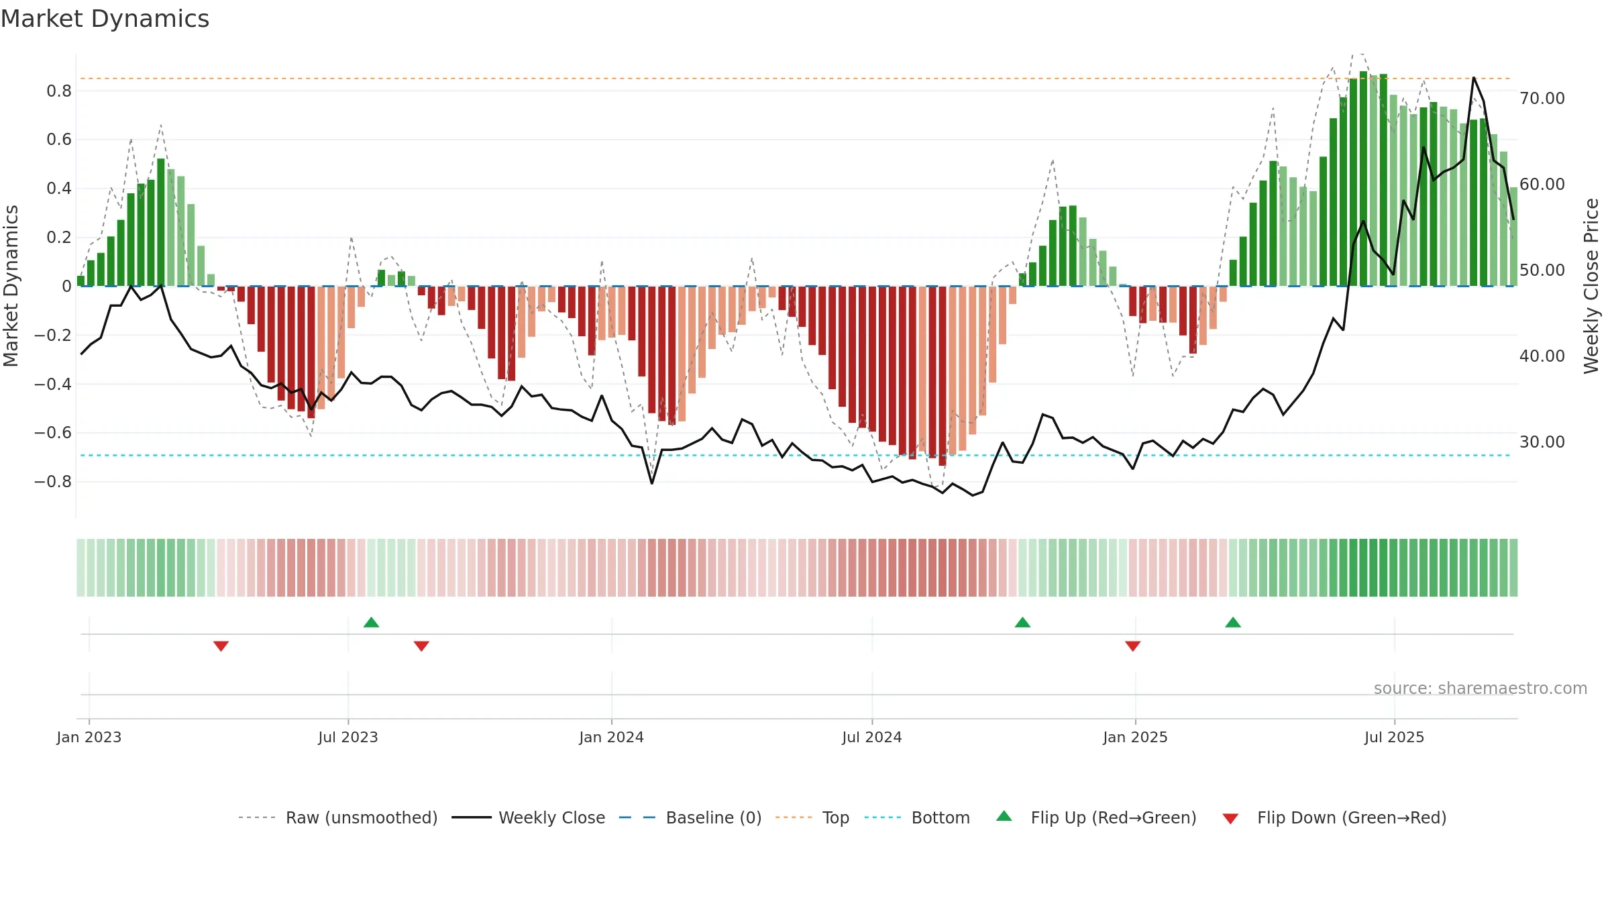Click the Jan 2025 x-axis label
Image resolution: width=1610 pixels, height=906 pixels.
tap(1136, 737)
